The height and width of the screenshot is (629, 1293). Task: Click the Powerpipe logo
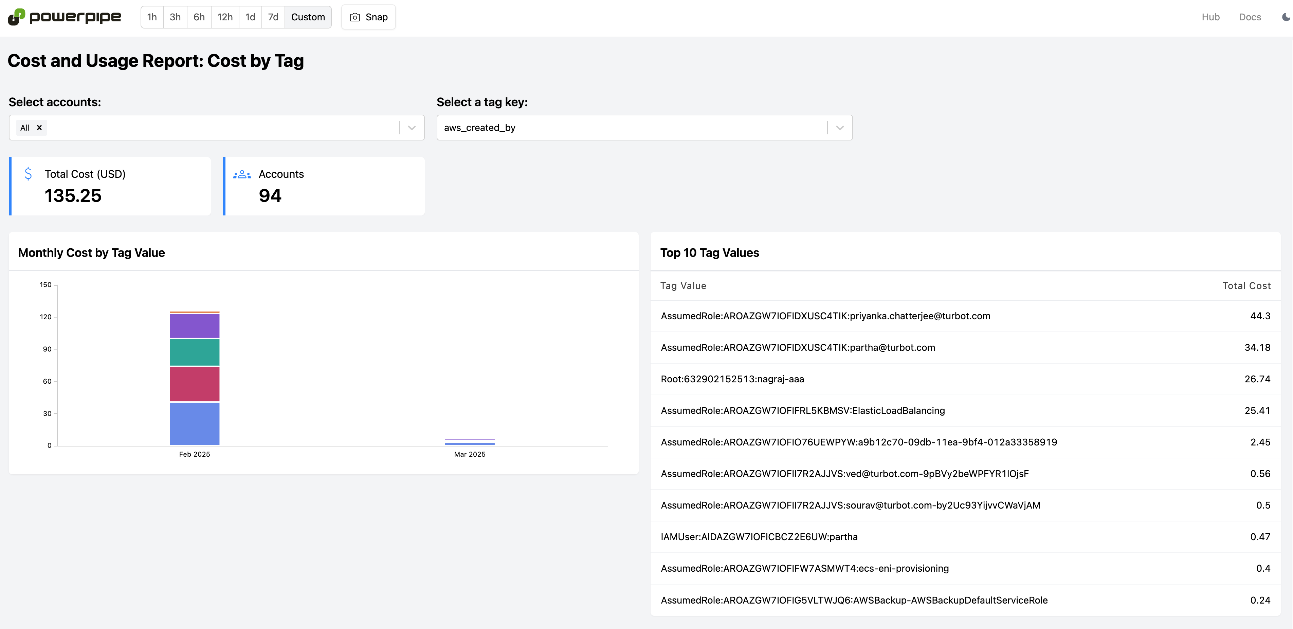point(64,17)
